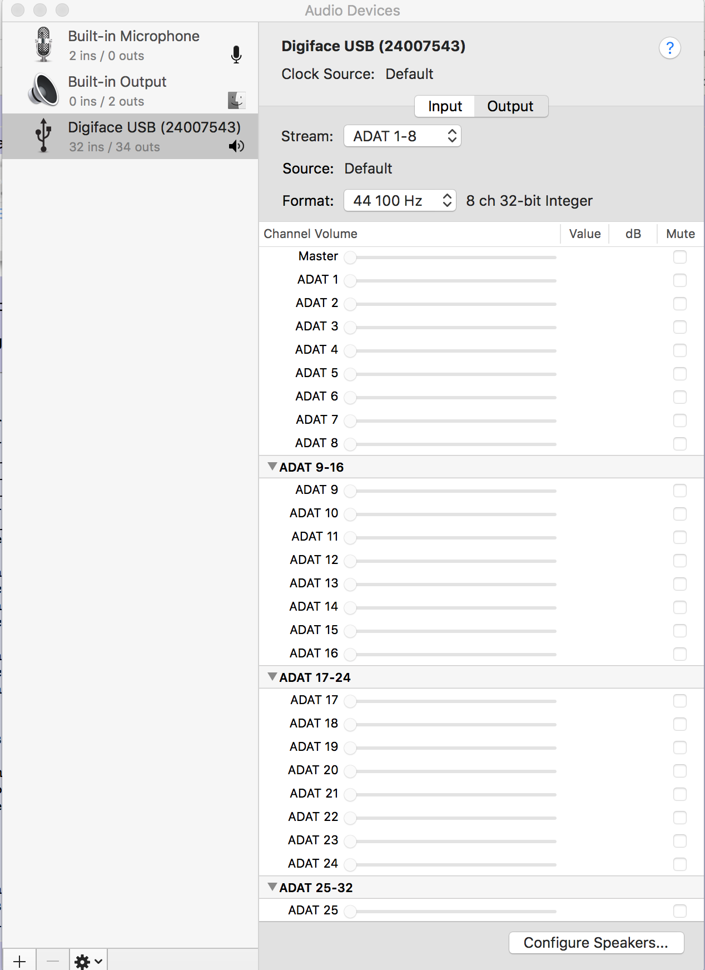Mute the ADAT 9 channel
Screen dimensions: 705x970
coord(679,491)
